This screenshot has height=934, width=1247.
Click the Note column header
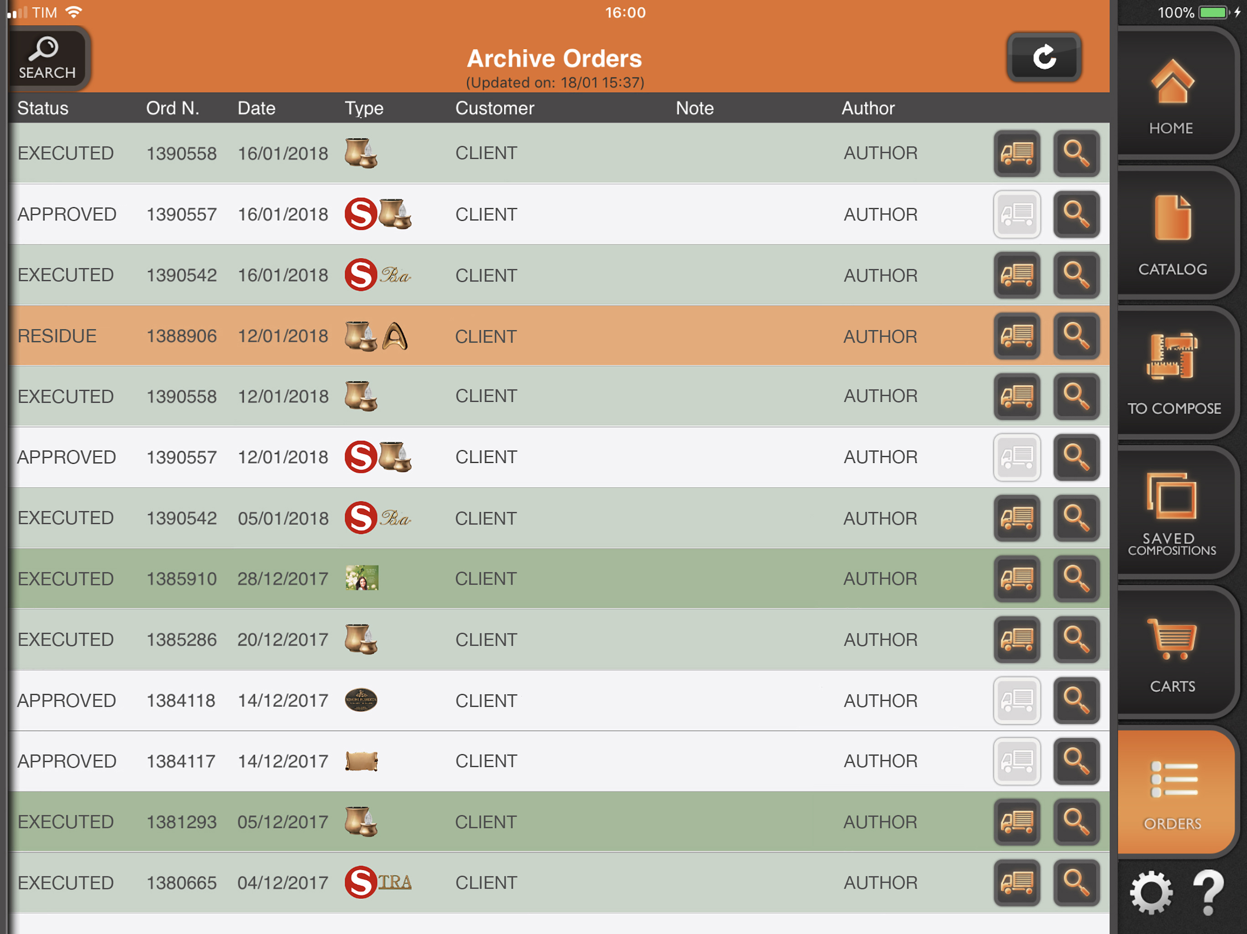pos(695,108)
